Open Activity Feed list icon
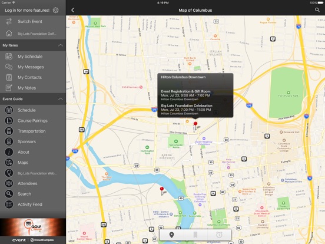325x244 pixels. click(9, 205)
